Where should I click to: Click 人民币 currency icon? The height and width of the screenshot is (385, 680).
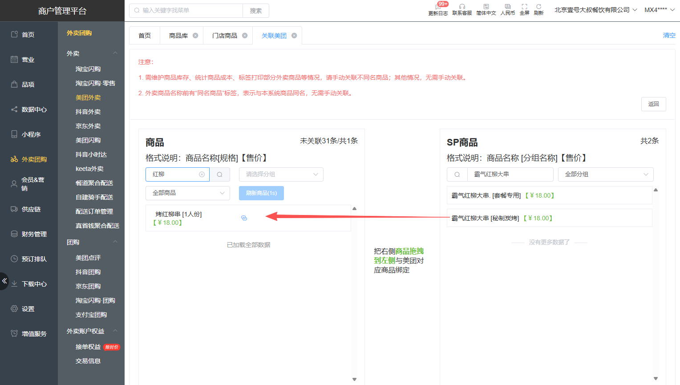click(507, 7)
